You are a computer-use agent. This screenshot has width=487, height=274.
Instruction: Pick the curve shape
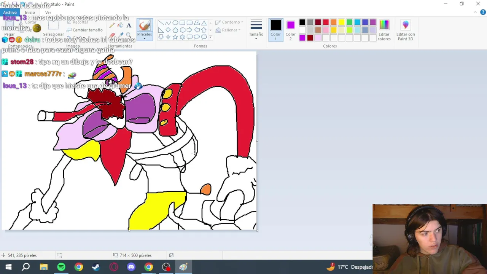pyautogui.click(x=168, y=23)
